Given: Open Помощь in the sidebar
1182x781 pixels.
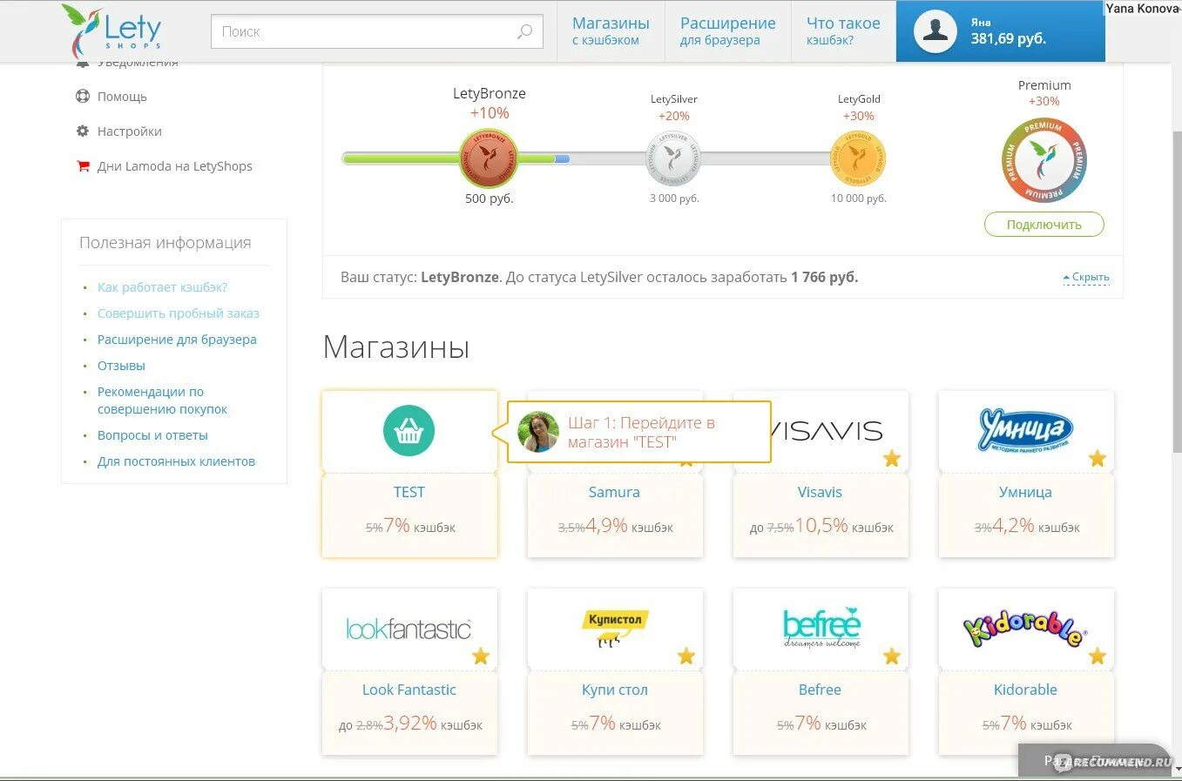Looking at the screenshot, I should click(122, 97).
